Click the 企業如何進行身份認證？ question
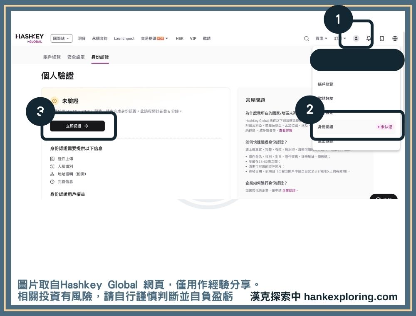This screenshot has height=316, width=416. point(266,183)
